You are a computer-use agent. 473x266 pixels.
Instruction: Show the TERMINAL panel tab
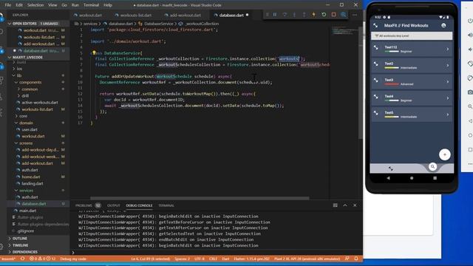tap(166, 205)
